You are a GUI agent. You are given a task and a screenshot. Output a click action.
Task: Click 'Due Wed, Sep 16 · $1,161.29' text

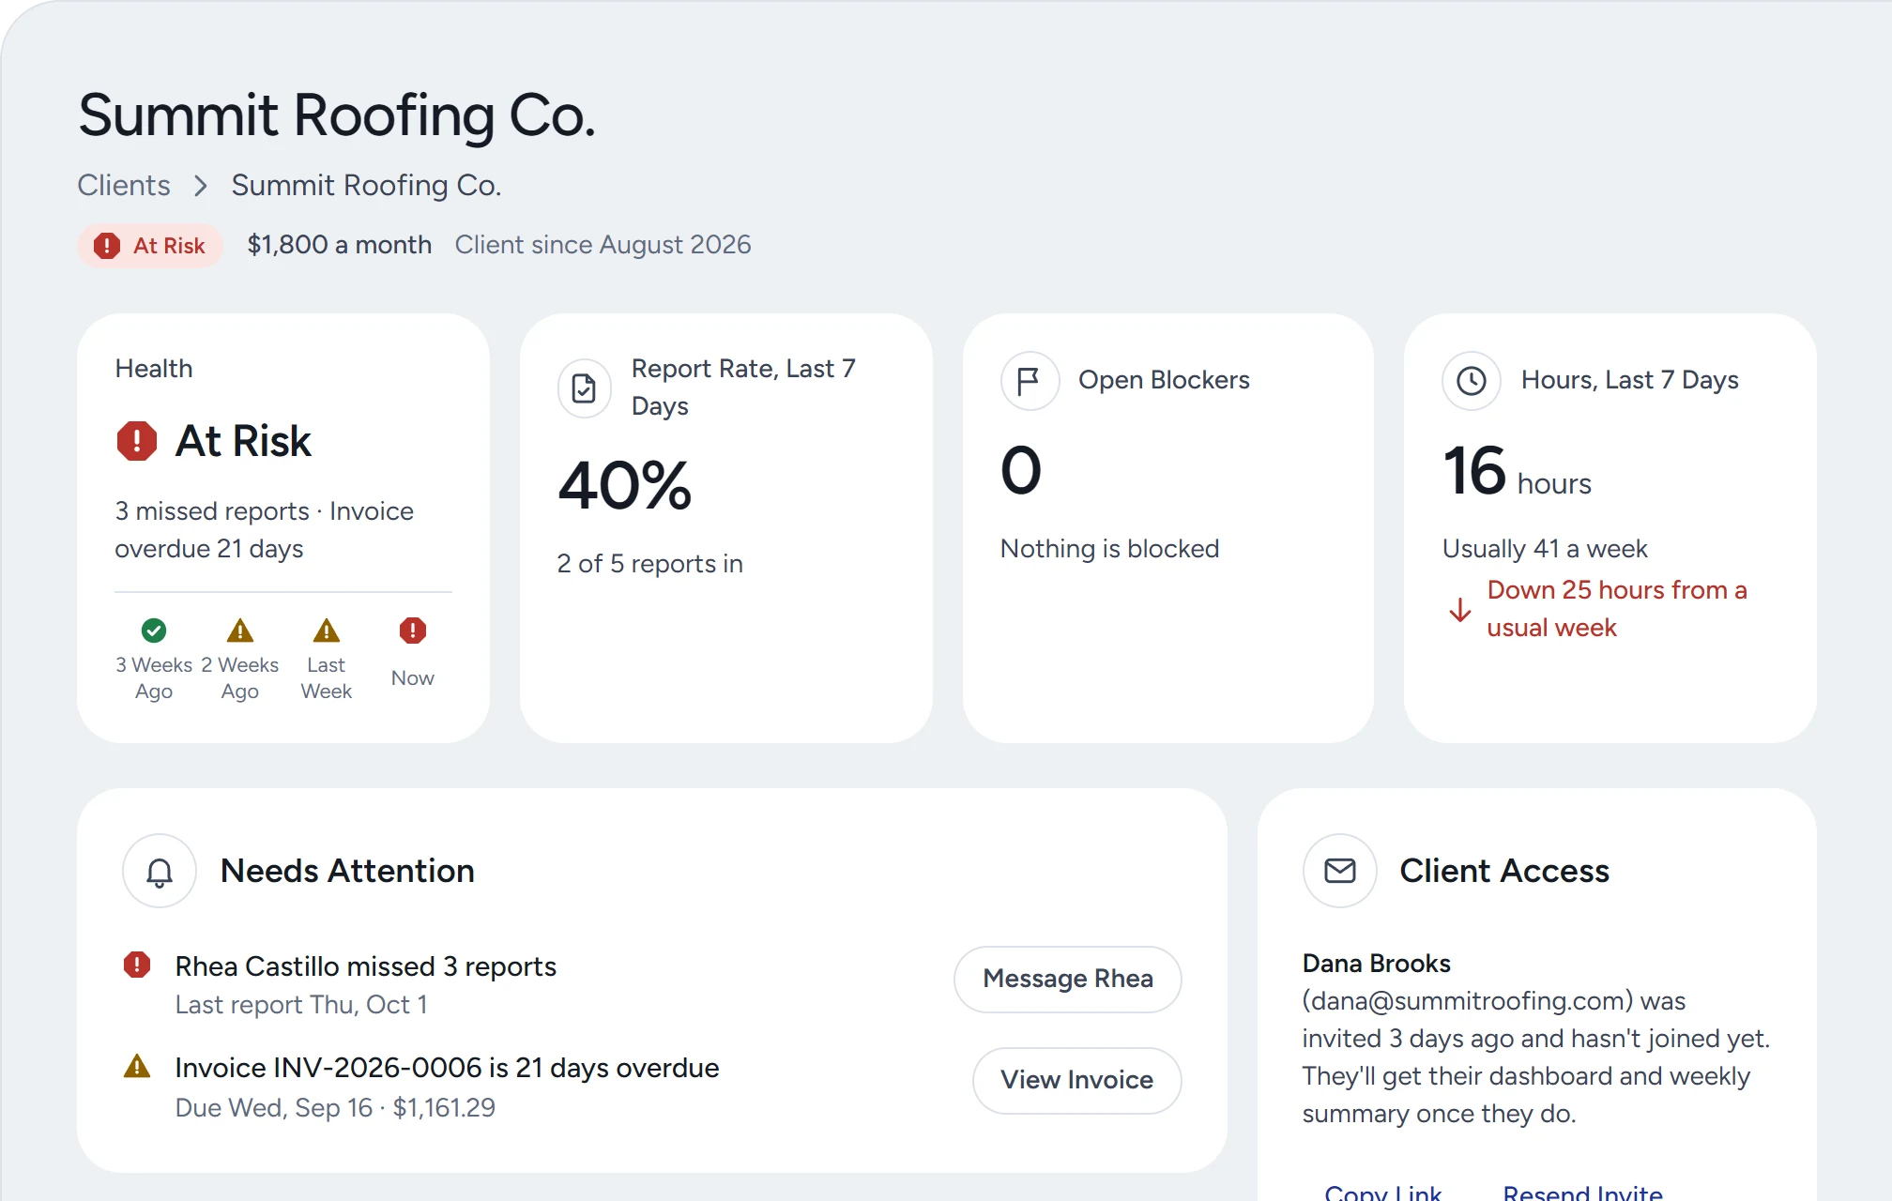click(x=335, y=1107)
